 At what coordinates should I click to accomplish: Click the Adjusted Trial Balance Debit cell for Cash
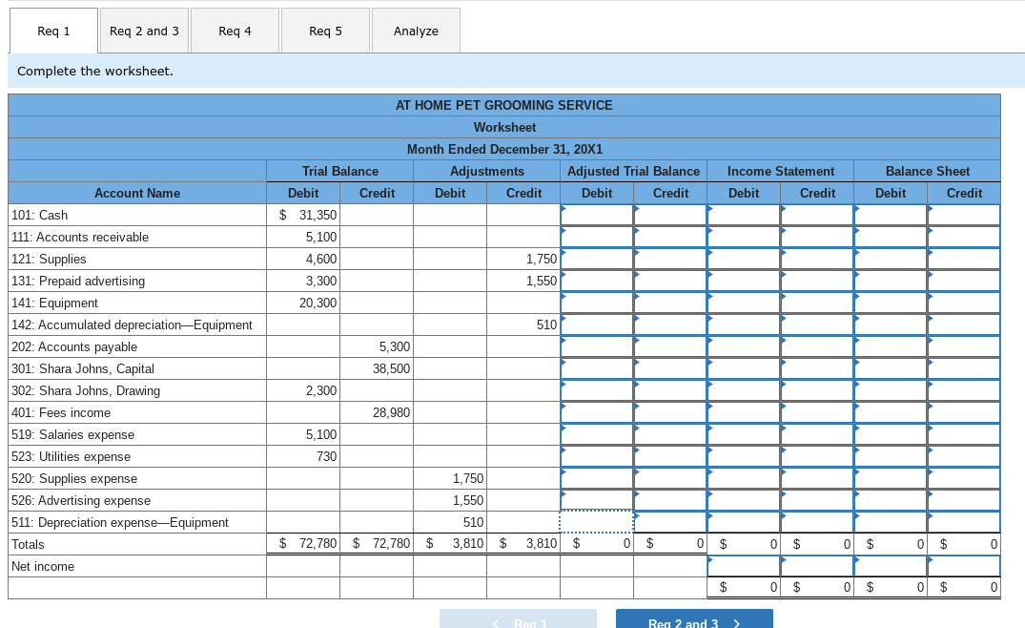(x=596, y=215)
